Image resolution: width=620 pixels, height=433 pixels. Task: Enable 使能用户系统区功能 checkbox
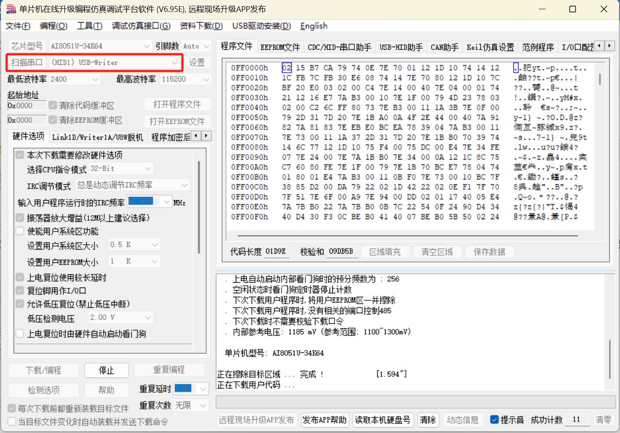coord(20,231)
